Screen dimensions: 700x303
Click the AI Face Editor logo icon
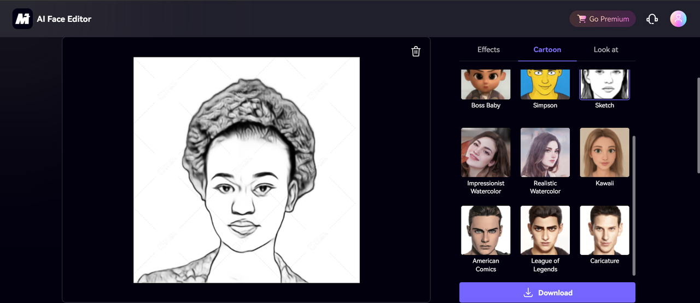pyautogui.click(x=22, y=19)
